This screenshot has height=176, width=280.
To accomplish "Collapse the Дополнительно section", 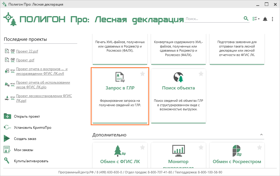I will tap(261, 135).
